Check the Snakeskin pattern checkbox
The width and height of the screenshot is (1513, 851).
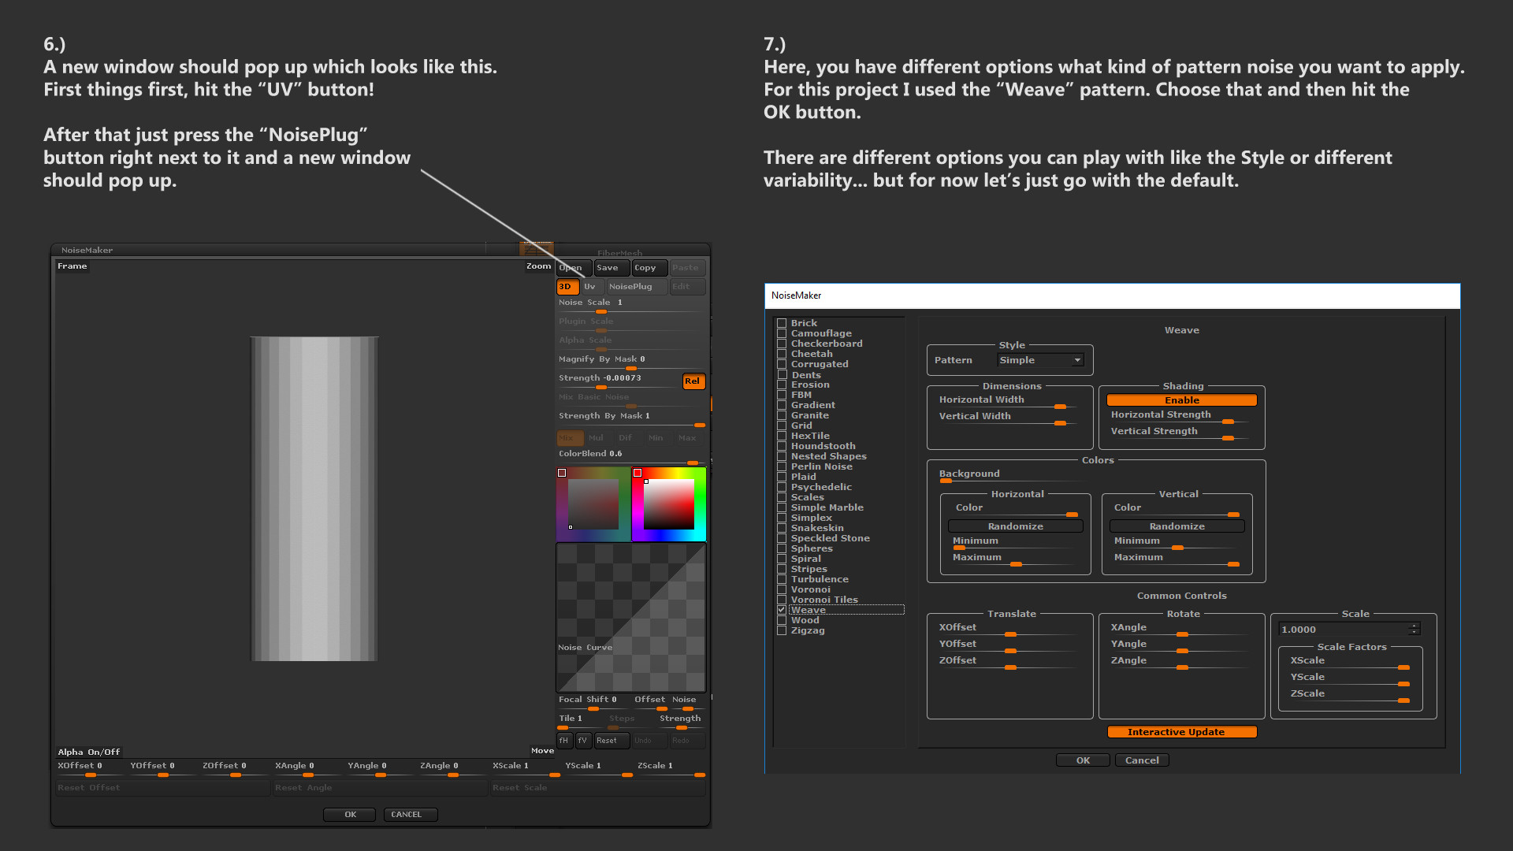782,528
